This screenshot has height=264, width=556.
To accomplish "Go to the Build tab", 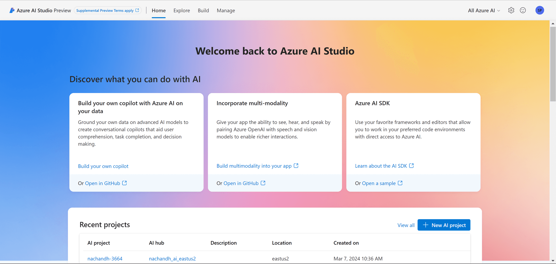I will [203, 10].
